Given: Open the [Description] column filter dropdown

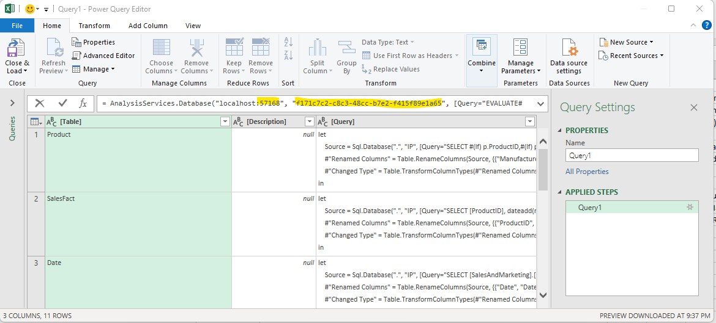Looking at the screenshot, I should coord(309,122).
